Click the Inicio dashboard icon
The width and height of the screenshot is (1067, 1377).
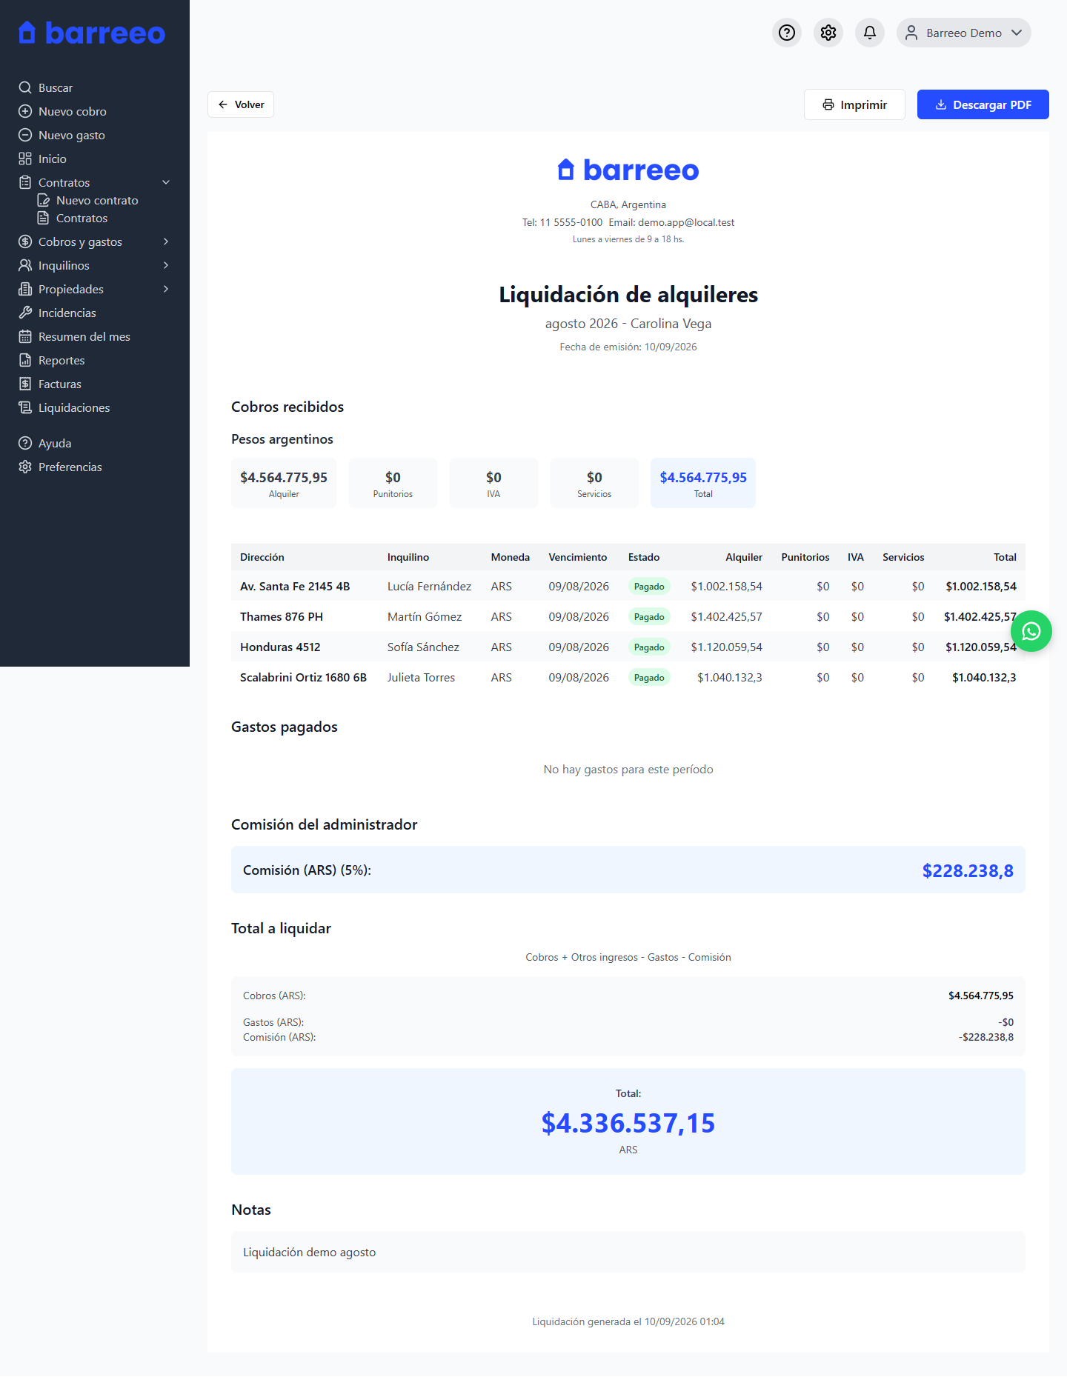[x=25, y=159]
